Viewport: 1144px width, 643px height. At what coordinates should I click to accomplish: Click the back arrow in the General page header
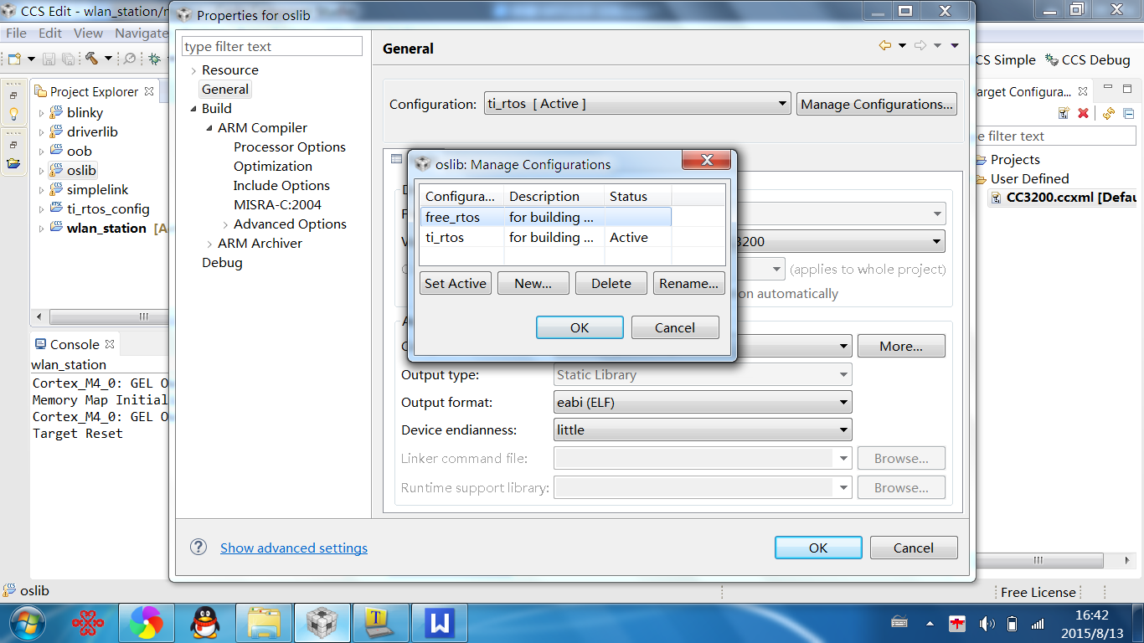[x=885, y=45]
